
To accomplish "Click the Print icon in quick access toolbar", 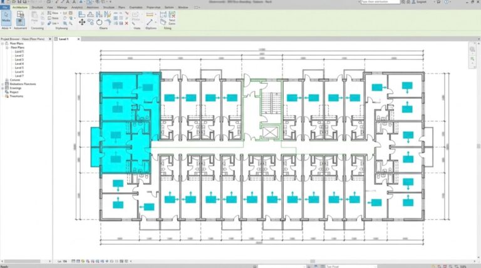I will click(48, 2).
